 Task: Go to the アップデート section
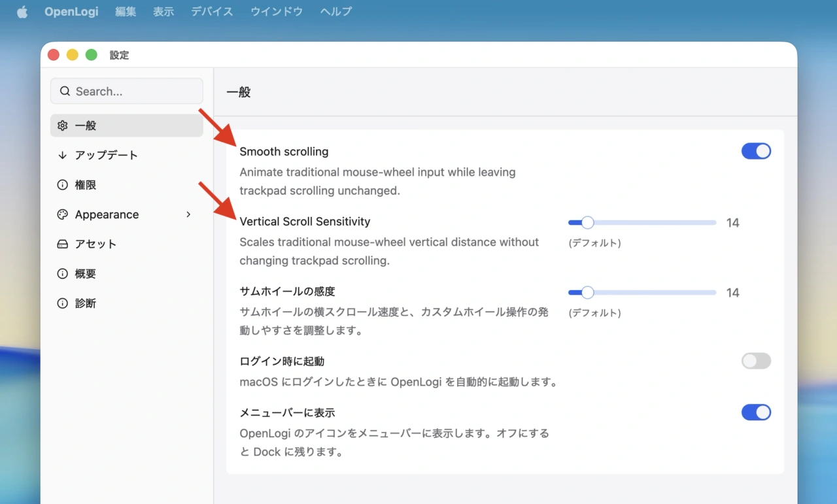coord(127,155)
